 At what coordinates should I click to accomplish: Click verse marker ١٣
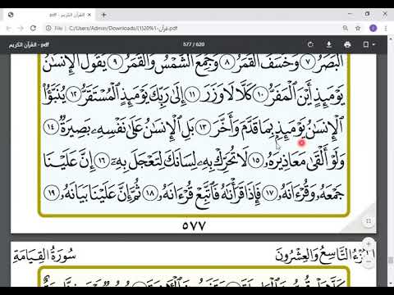203,127
